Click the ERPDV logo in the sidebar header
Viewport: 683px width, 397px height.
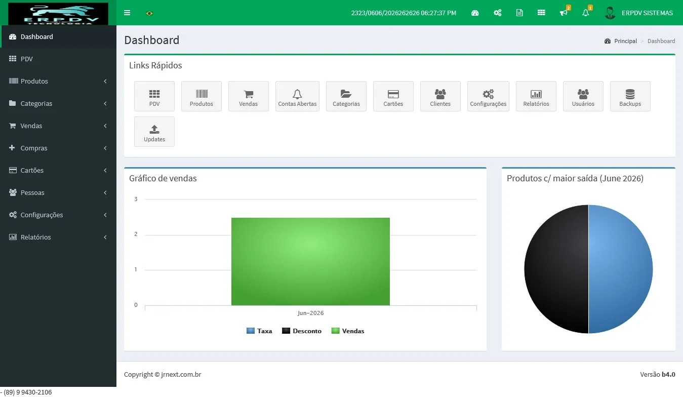[58, 13]
